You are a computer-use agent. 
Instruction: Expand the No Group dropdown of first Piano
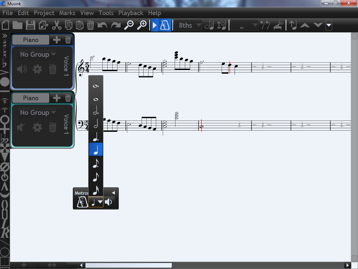pyautogui.click(x=38, y=54)
